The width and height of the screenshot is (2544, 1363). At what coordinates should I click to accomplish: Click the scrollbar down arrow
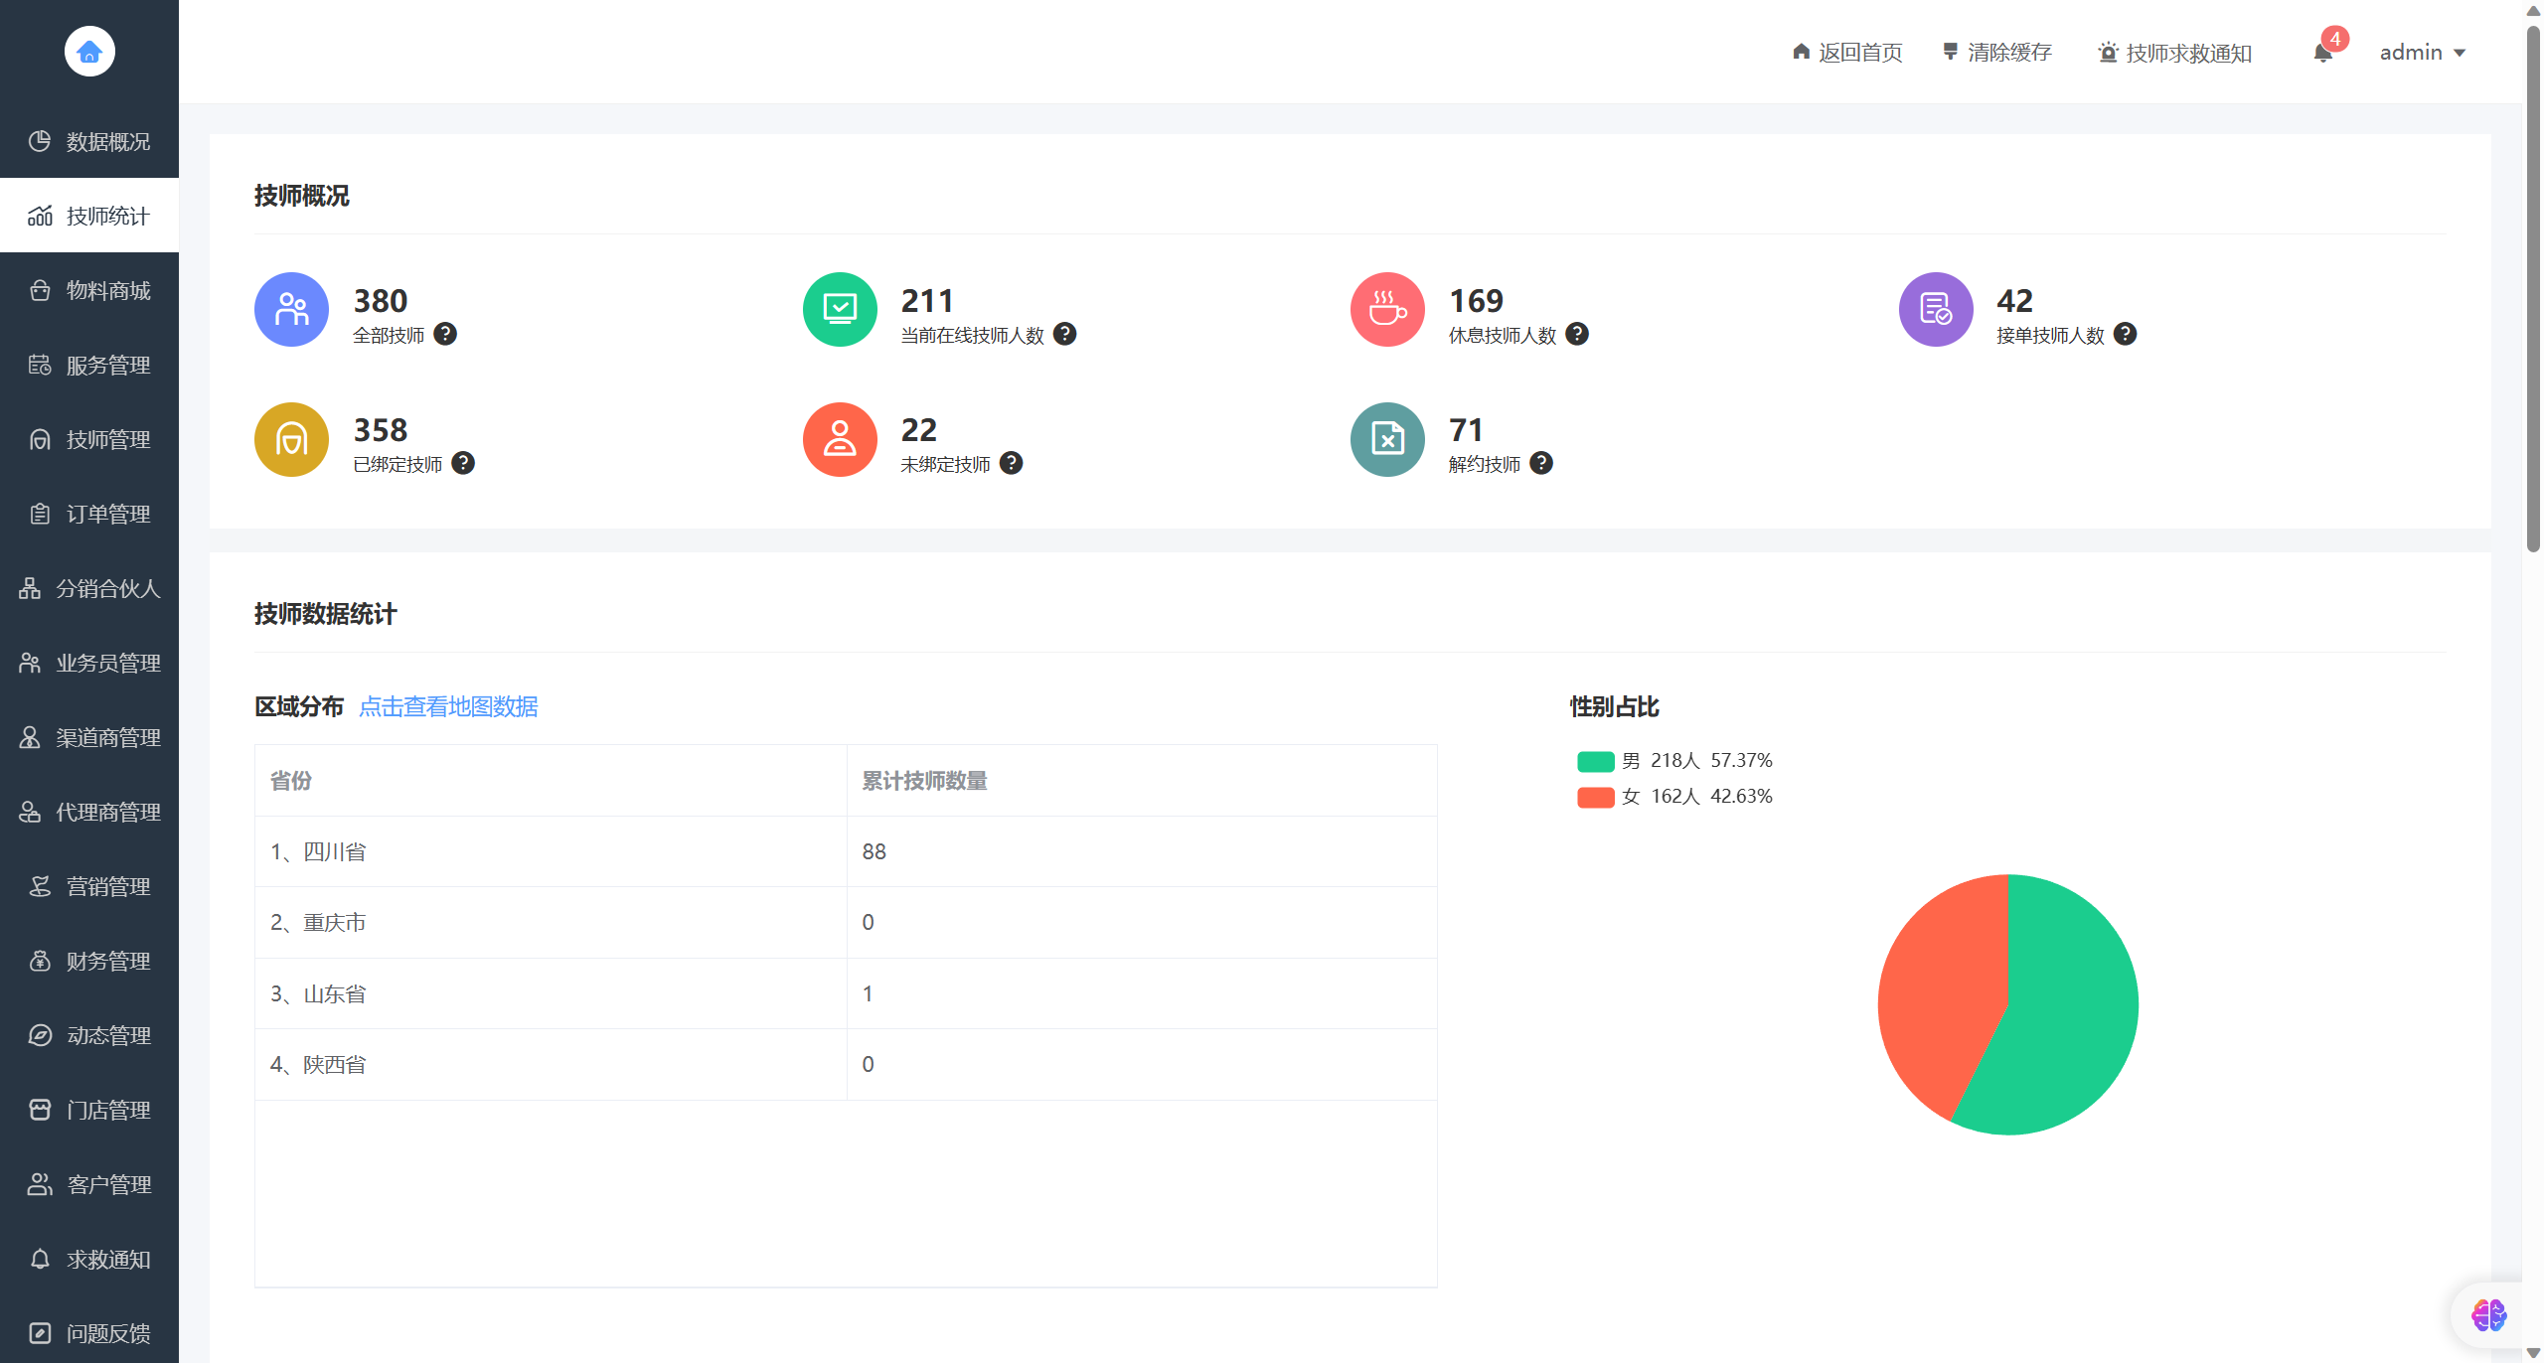2533,1353
